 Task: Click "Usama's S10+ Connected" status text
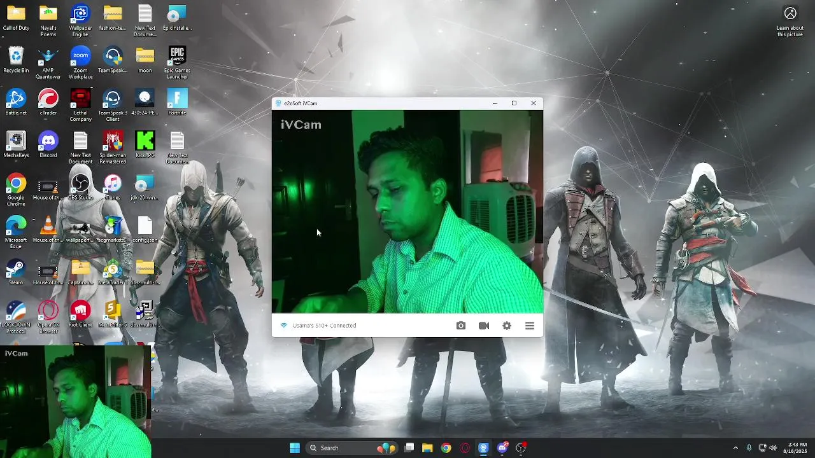point(324,326)
